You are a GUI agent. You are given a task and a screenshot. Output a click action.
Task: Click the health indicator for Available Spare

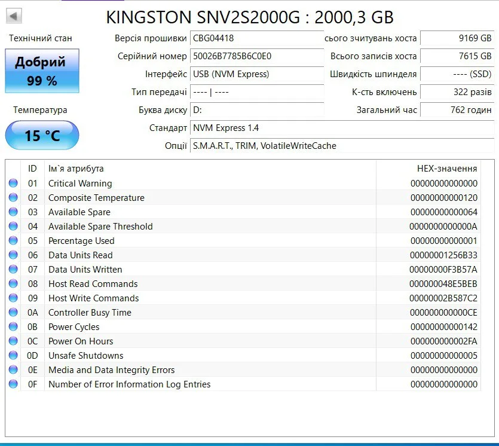[x=13, y=212]
